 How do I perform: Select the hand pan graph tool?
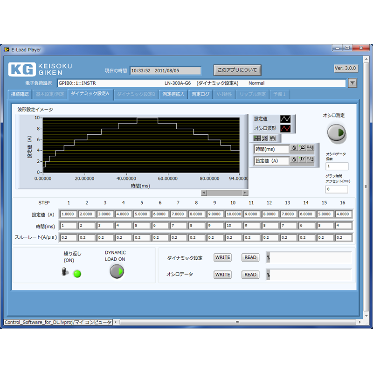pyautogui.click(x=272, y=138)
